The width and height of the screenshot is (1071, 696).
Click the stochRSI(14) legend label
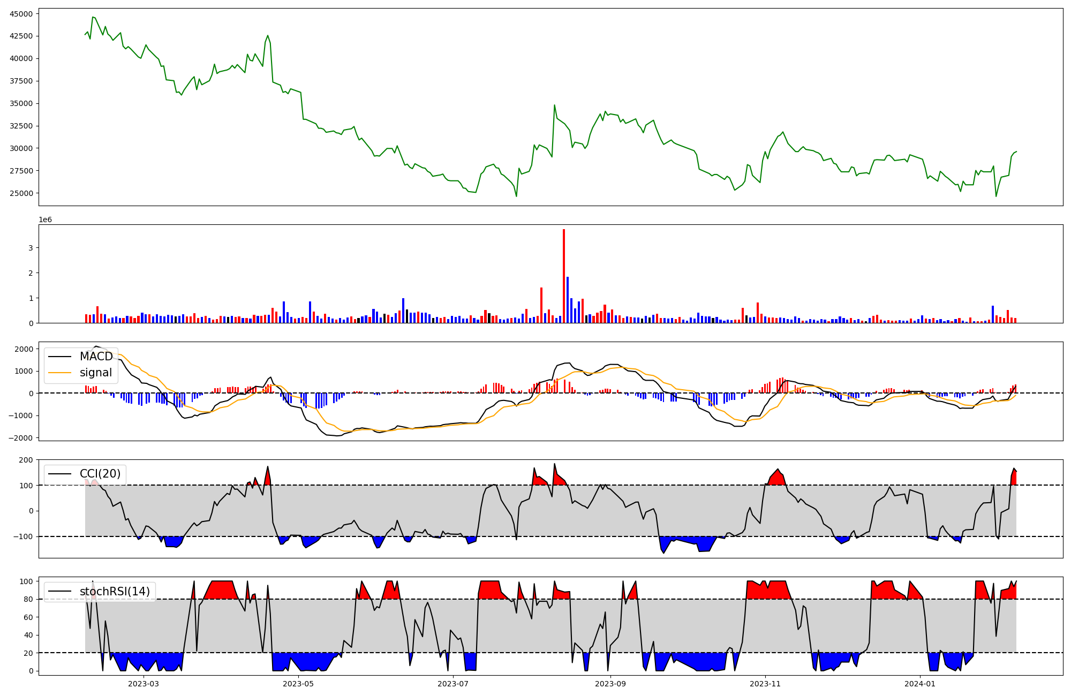(x=115, y=592)
